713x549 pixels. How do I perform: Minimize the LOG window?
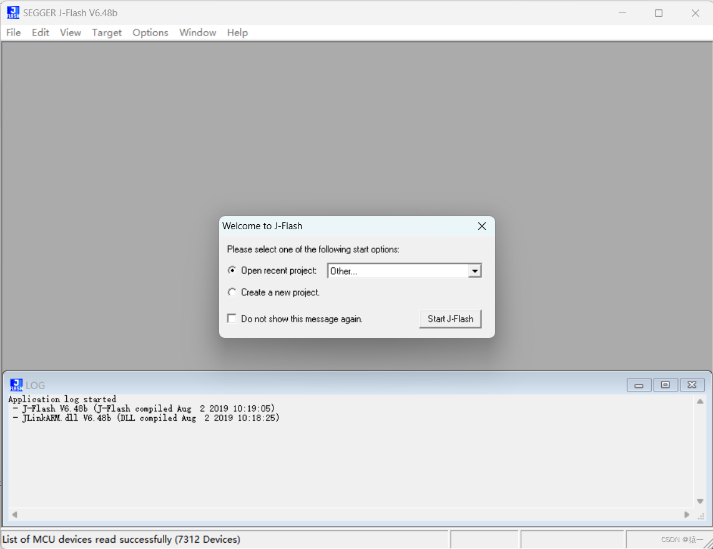click(x=639, y=385)
